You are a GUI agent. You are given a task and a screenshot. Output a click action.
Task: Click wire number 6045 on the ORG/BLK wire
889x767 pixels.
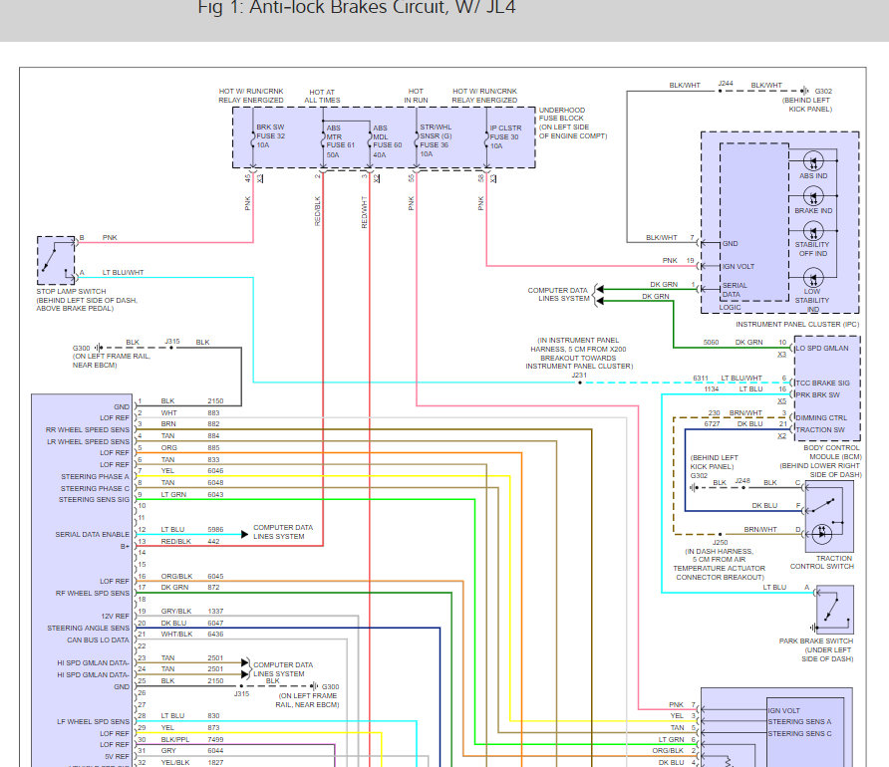(x=215, y=576)
